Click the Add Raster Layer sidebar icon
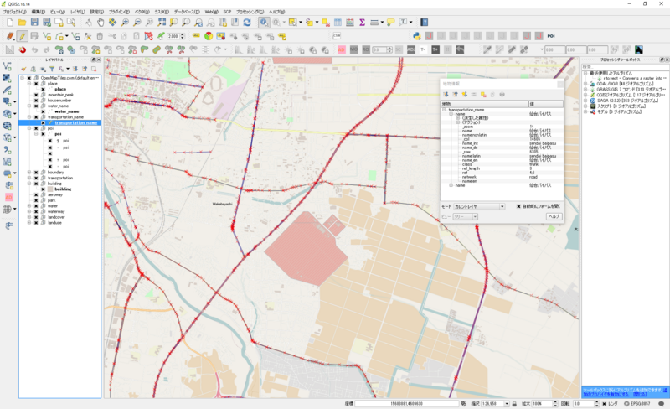Screen dimensions: 670x409 7,78
